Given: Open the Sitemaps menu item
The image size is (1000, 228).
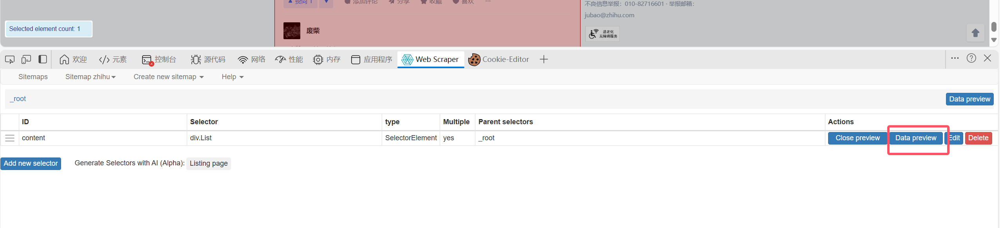Looking at the screenshot, I should click(x=33, y=77).
